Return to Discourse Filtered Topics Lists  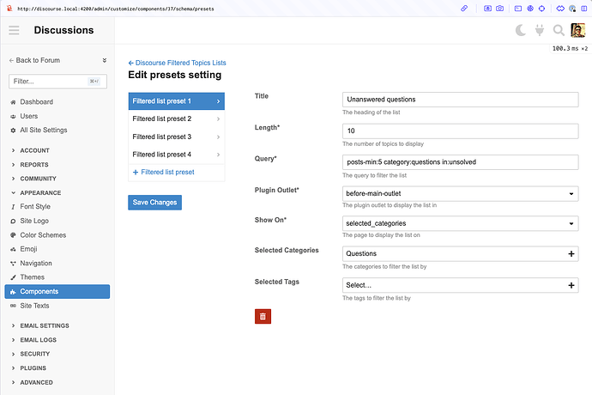tap(177, 63)
